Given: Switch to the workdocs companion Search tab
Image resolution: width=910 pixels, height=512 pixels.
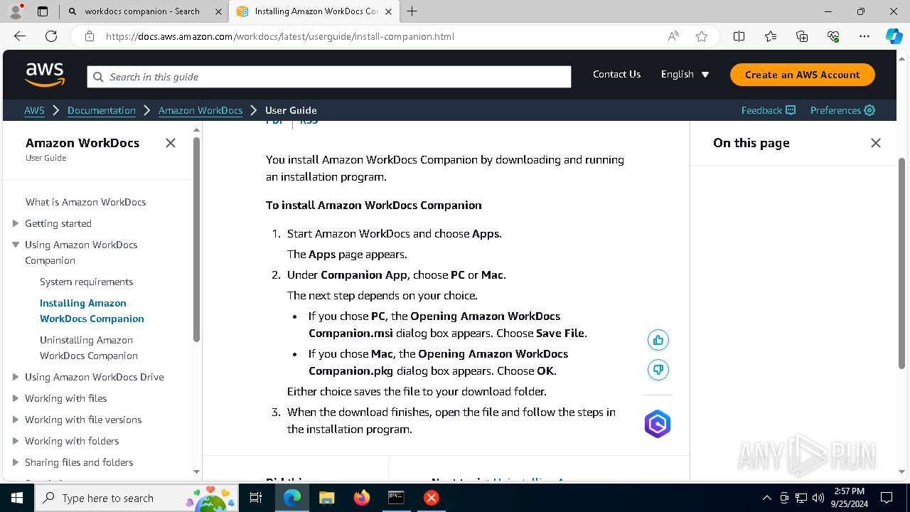Looking at the screenshot, I should click(141, 11).
